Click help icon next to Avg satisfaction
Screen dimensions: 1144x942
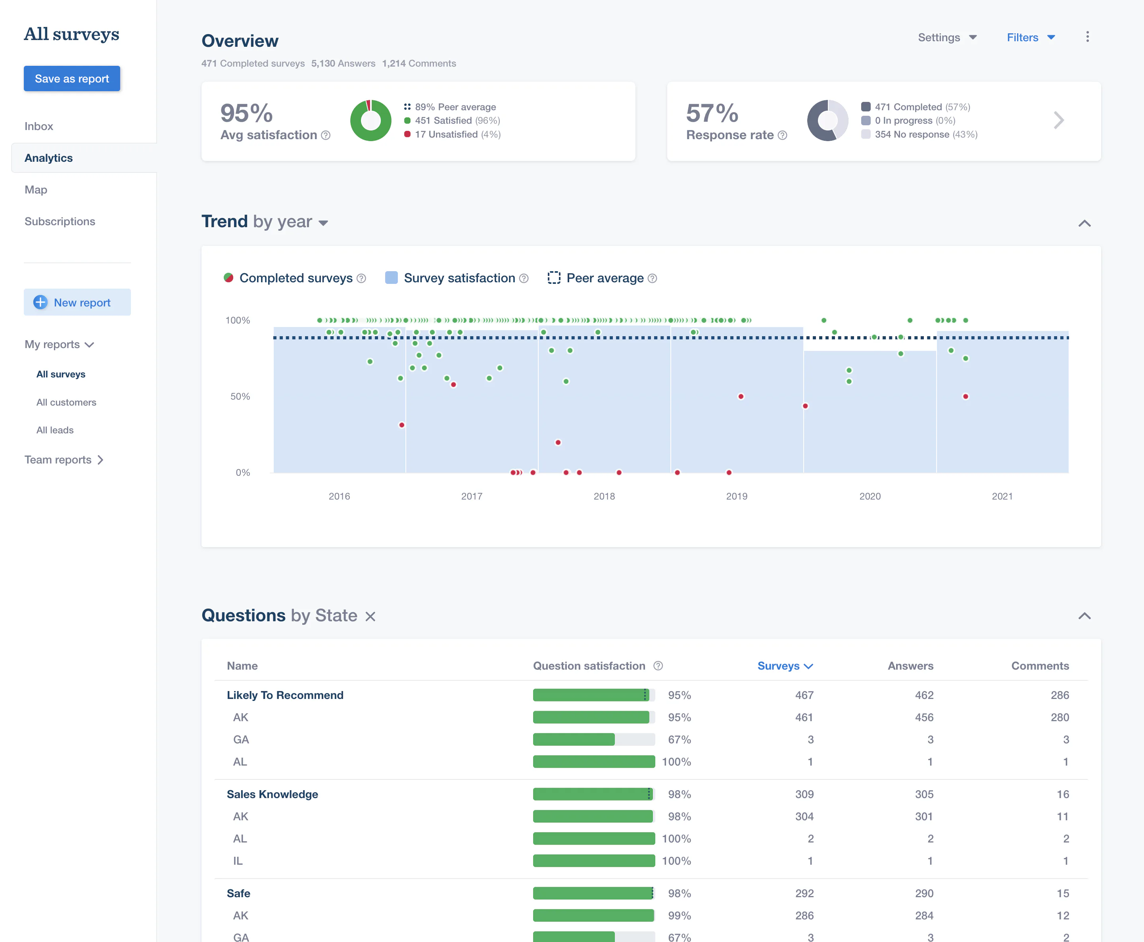tap(326, 135)
